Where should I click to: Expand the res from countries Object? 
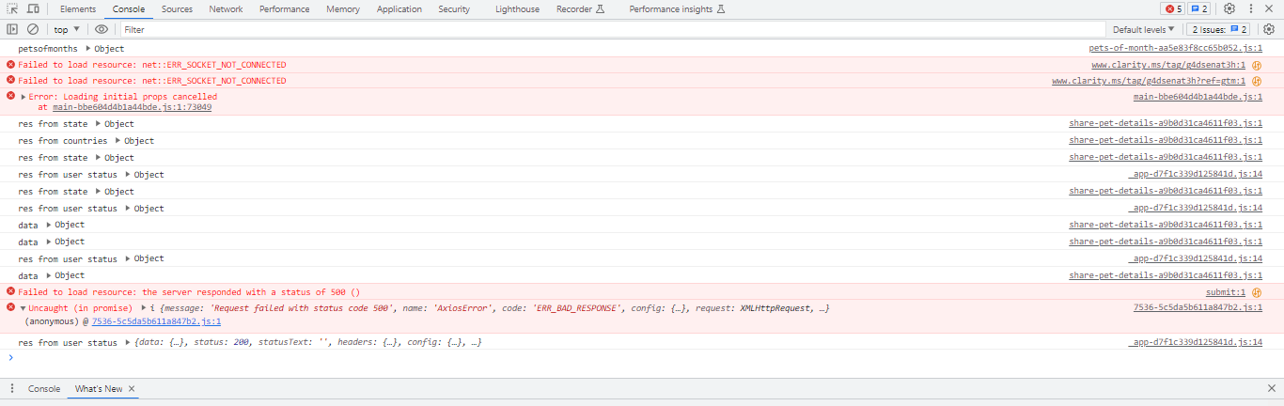119,141
